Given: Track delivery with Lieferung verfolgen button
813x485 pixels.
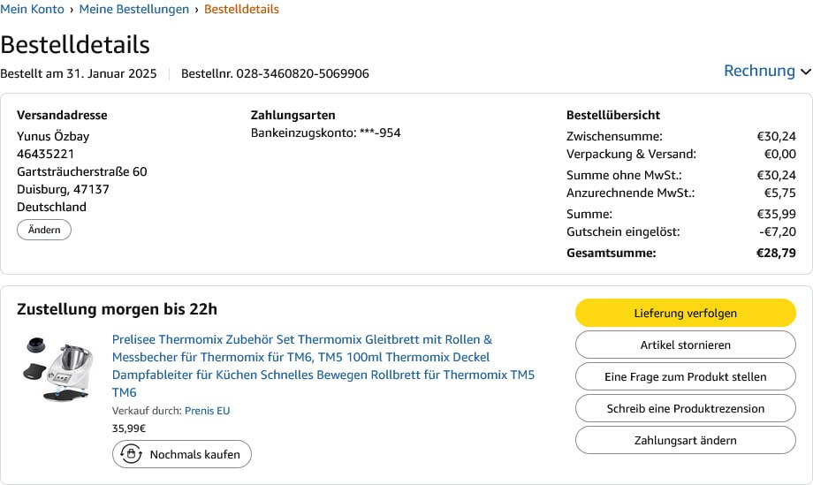Looking at the screenshot, I should click(685, 313).
